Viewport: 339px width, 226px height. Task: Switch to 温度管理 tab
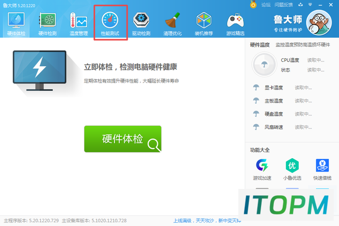pos(79,24)
